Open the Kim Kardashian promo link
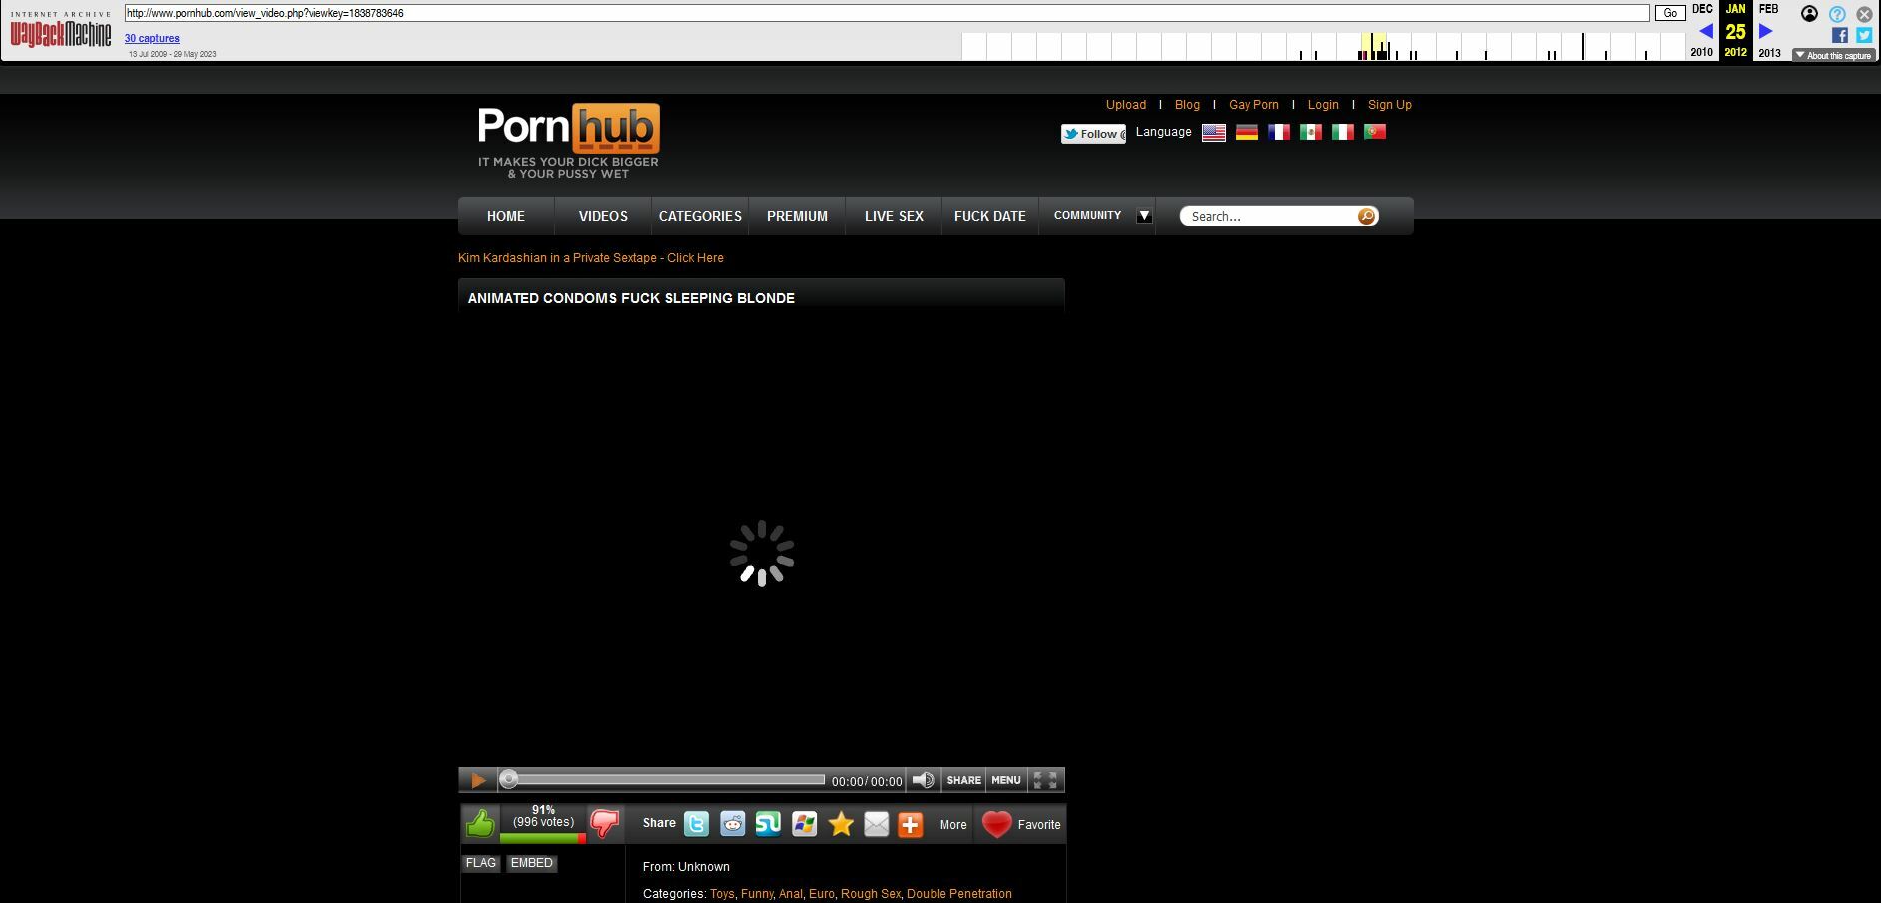 click(591, 258)
